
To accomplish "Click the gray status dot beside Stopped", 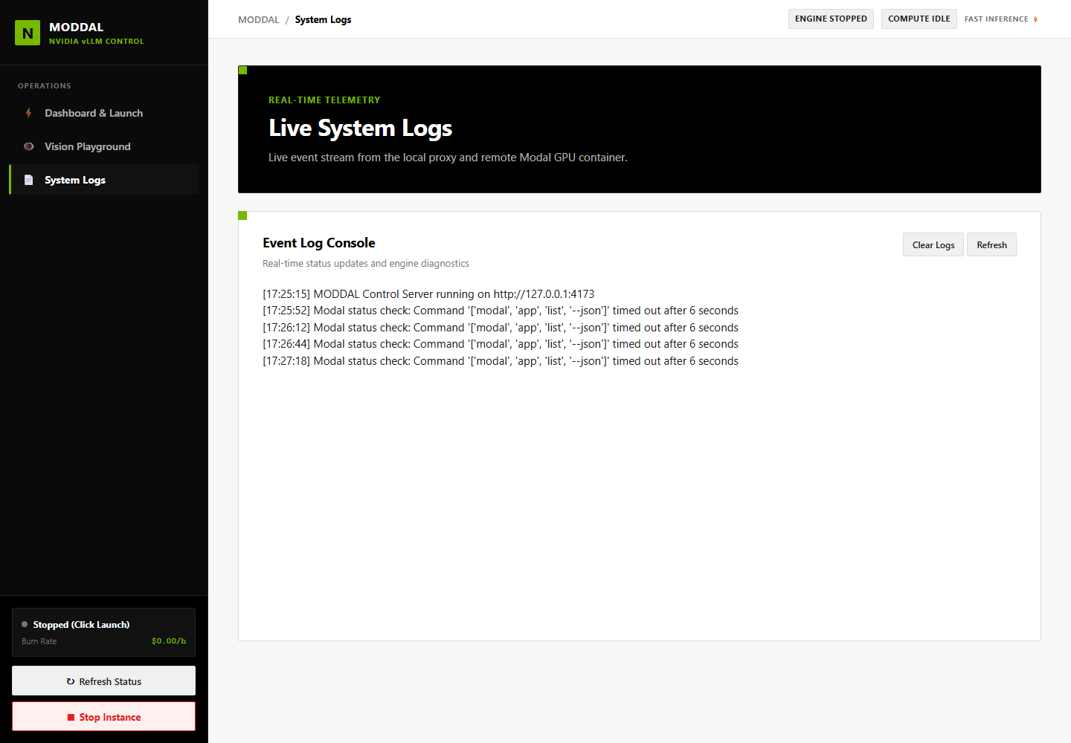I will (x=25, y=624).
